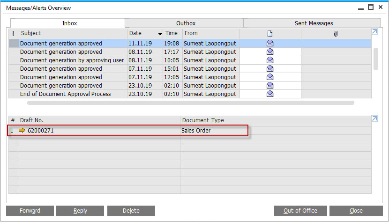Image resolution: width=389 pixels, height=222 pixels.
Task: Sort by Date using the dropdown arrow
Action: 160,34
